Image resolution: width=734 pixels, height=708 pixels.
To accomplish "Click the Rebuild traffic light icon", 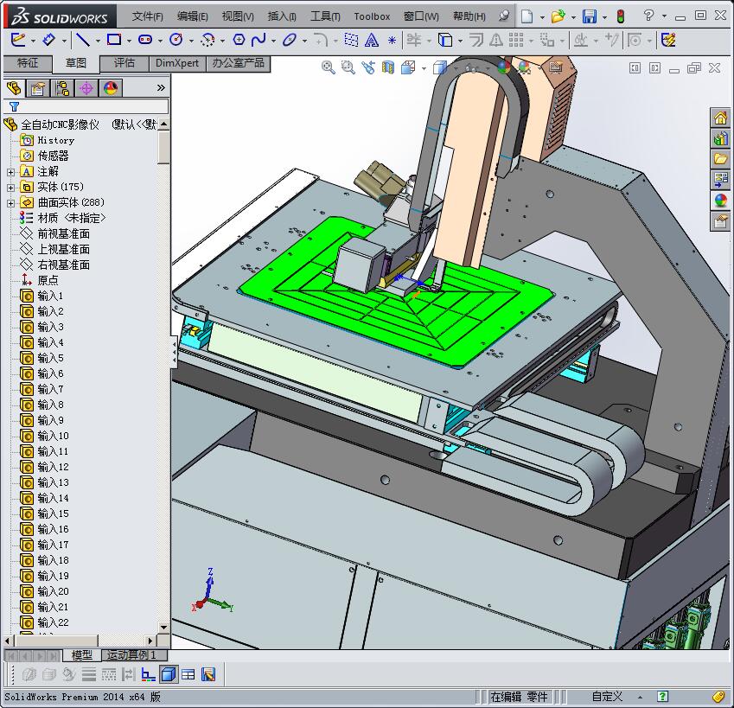I will click(x=620, y=16).
